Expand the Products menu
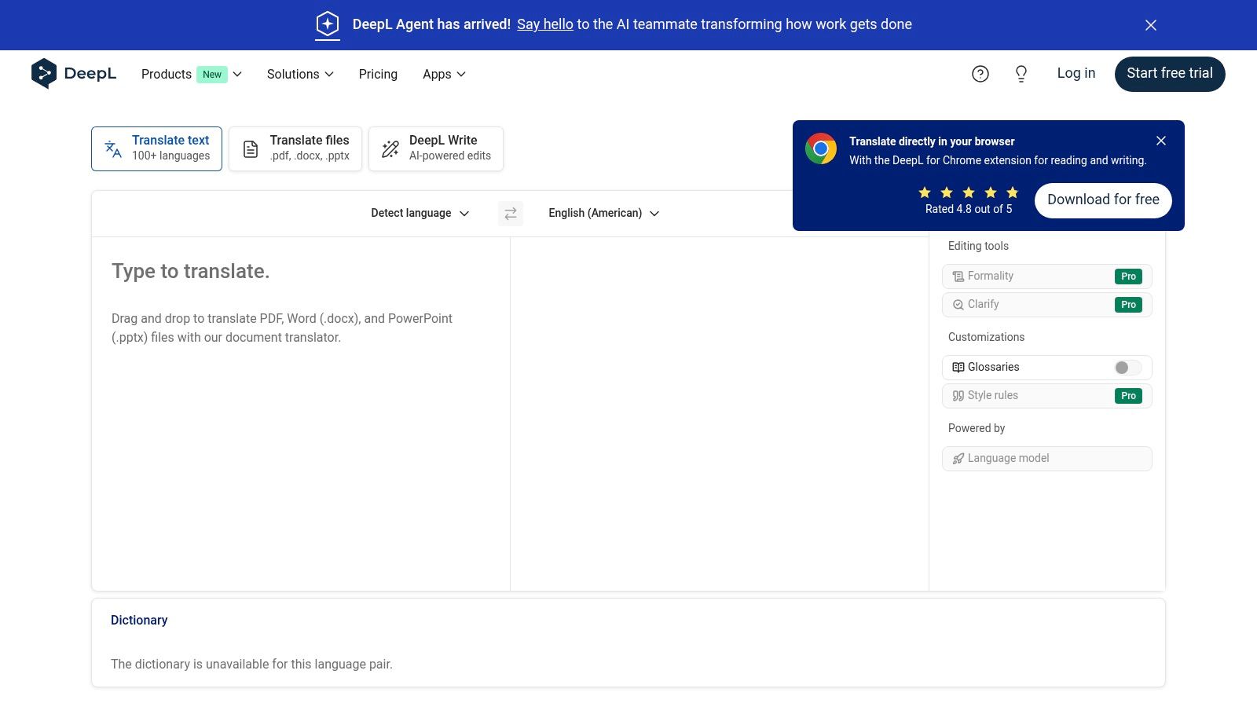 click(x=191, y=74)
